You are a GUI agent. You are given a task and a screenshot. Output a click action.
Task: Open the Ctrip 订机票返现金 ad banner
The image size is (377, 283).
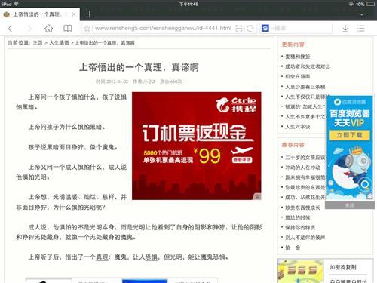tap(197, 146)
